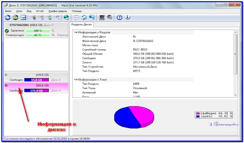Open the Диск menu
Viewport: 244px width, 143px height.
tap(19, 11)
